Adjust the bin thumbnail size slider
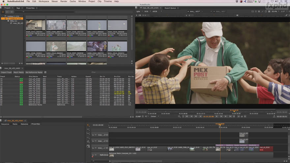This screenshot has height=163, width=290. click(45, 12)
